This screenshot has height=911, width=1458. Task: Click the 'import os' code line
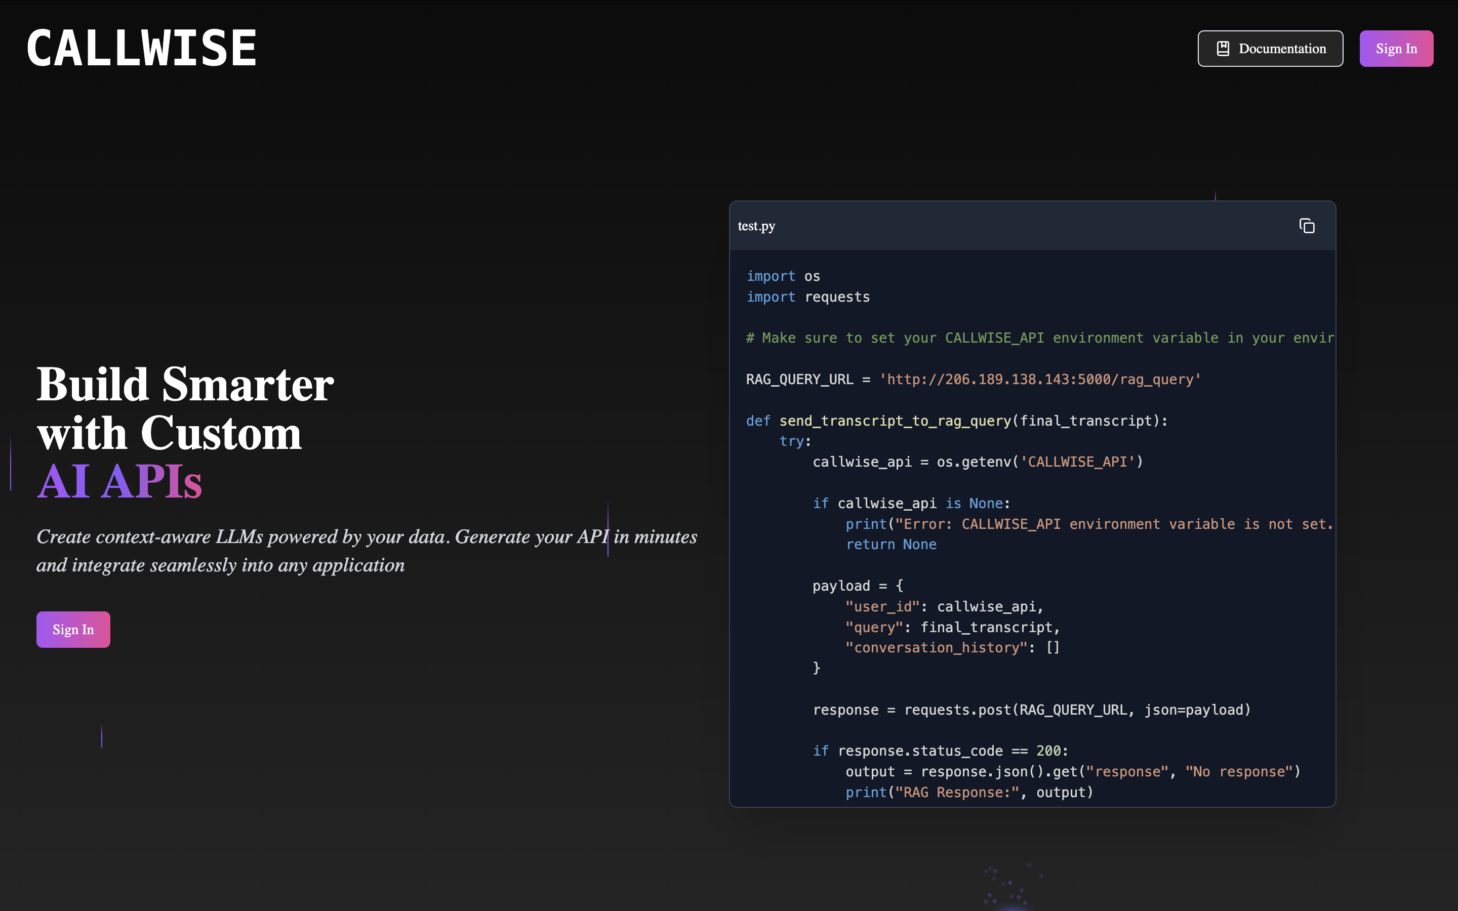[783, 276]
